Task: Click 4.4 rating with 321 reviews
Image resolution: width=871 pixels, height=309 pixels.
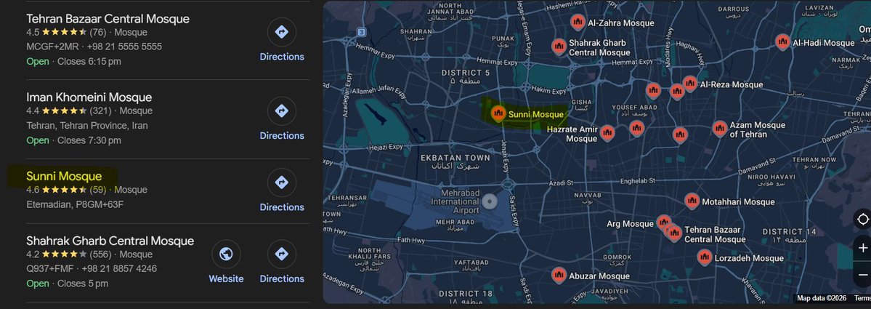Action: [69, 111]
